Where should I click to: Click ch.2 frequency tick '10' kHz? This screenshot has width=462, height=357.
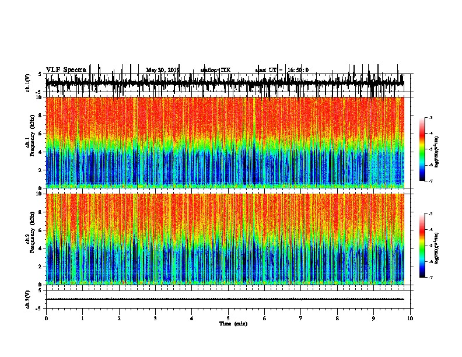point(40,194)
